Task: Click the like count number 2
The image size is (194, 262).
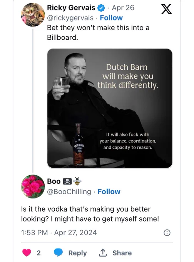Action: pyautogui.click(x=38, y=253)
